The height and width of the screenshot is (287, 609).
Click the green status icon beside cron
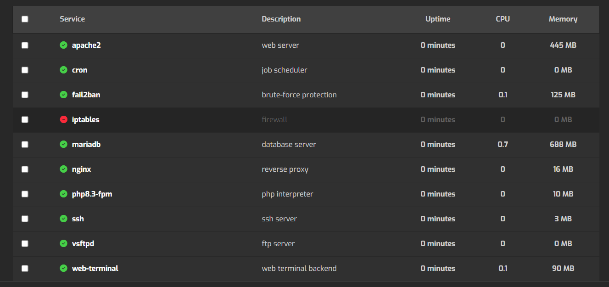[x=64, y=70]
